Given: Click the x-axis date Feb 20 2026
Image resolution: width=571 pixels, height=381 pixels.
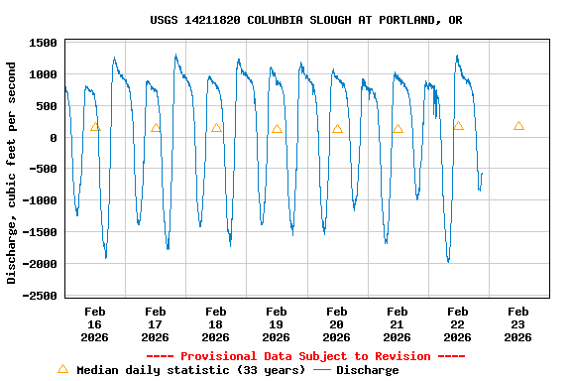Looking at the screenshot, I should 336,324.
